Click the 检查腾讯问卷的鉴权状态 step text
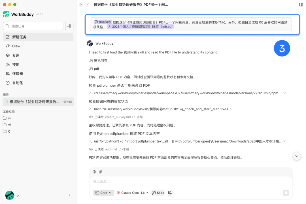 tap(109, 101)
